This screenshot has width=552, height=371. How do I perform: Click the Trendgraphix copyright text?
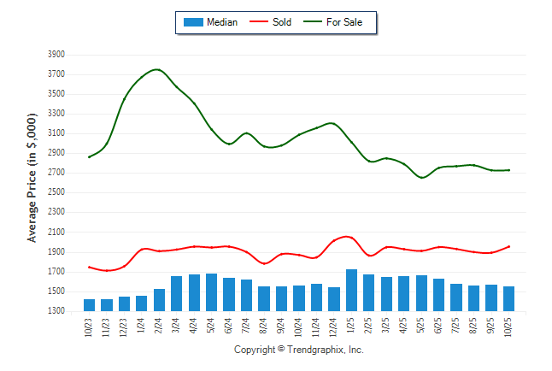(x=299, y=350)
